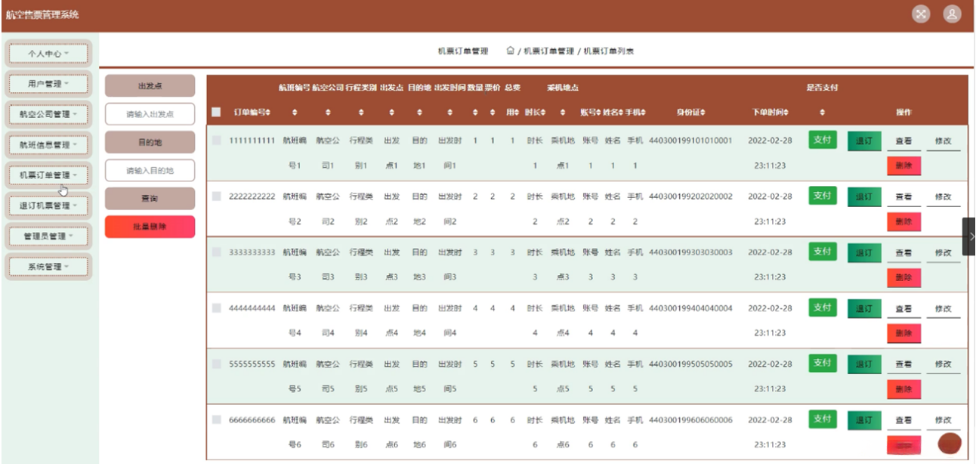976x464 pixels.
Task: Sort the 出发时间 column using its sort arrow
Action: coord(450,113)
